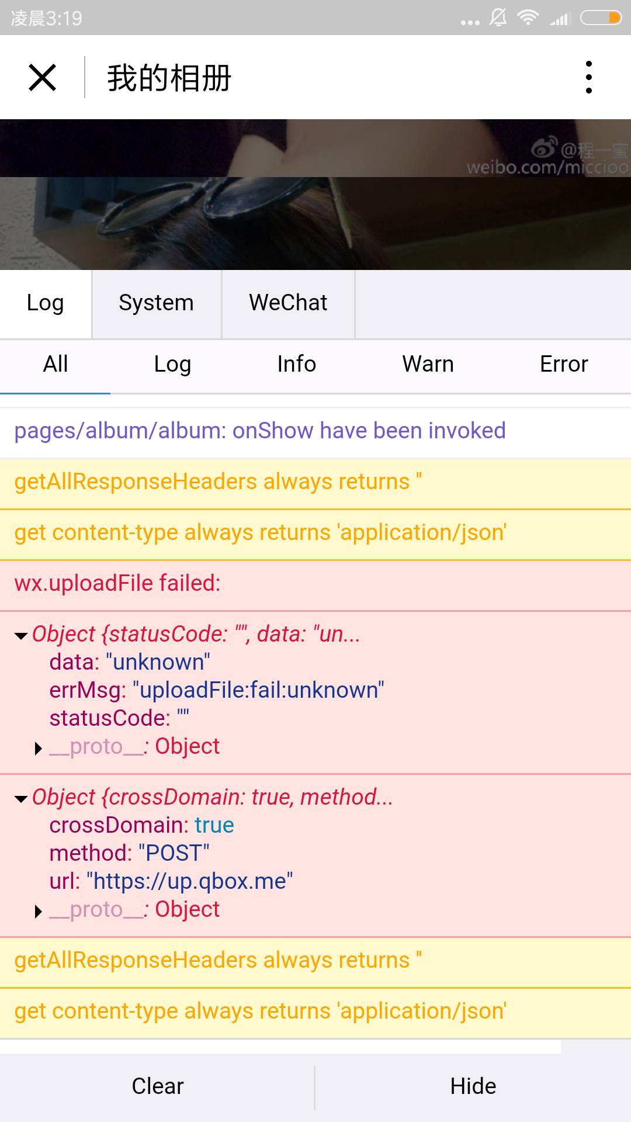Filter console by Log level sub-tab
631x1122 pixels.
[172, 364]
